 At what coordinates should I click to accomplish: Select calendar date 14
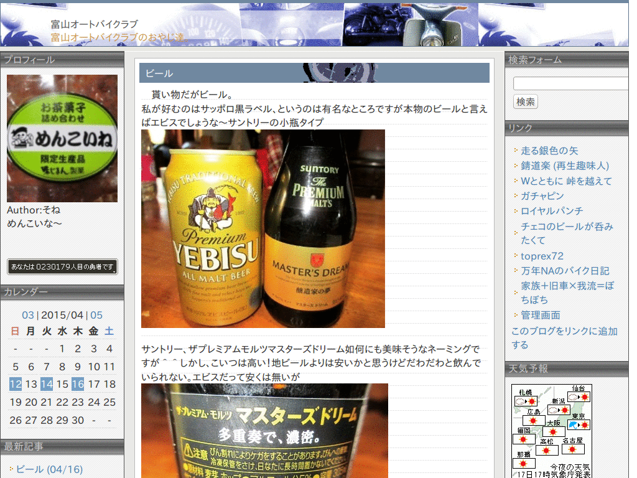click(x=47, y=384)
